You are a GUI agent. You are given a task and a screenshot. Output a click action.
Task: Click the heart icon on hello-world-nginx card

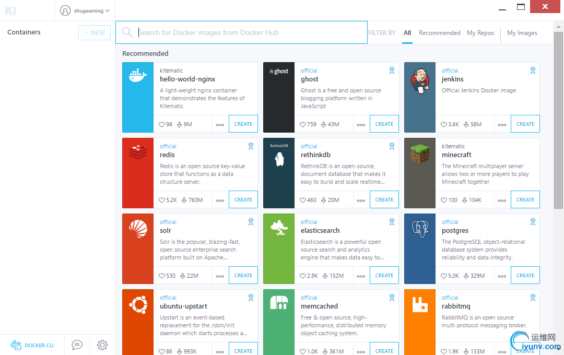[162, 124]
